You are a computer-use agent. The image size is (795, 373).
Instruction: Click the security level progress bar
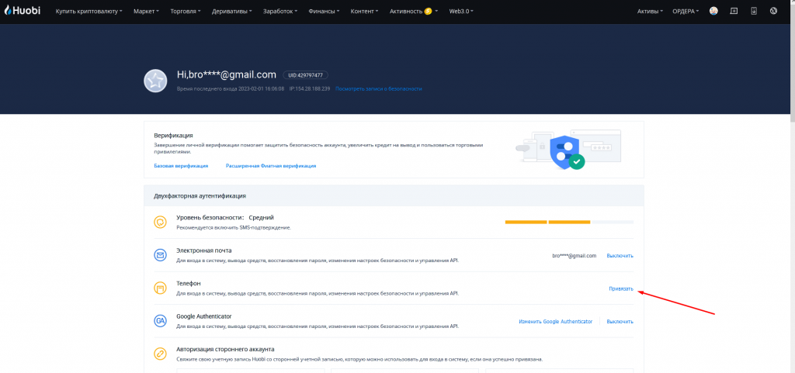coord(569,223)
